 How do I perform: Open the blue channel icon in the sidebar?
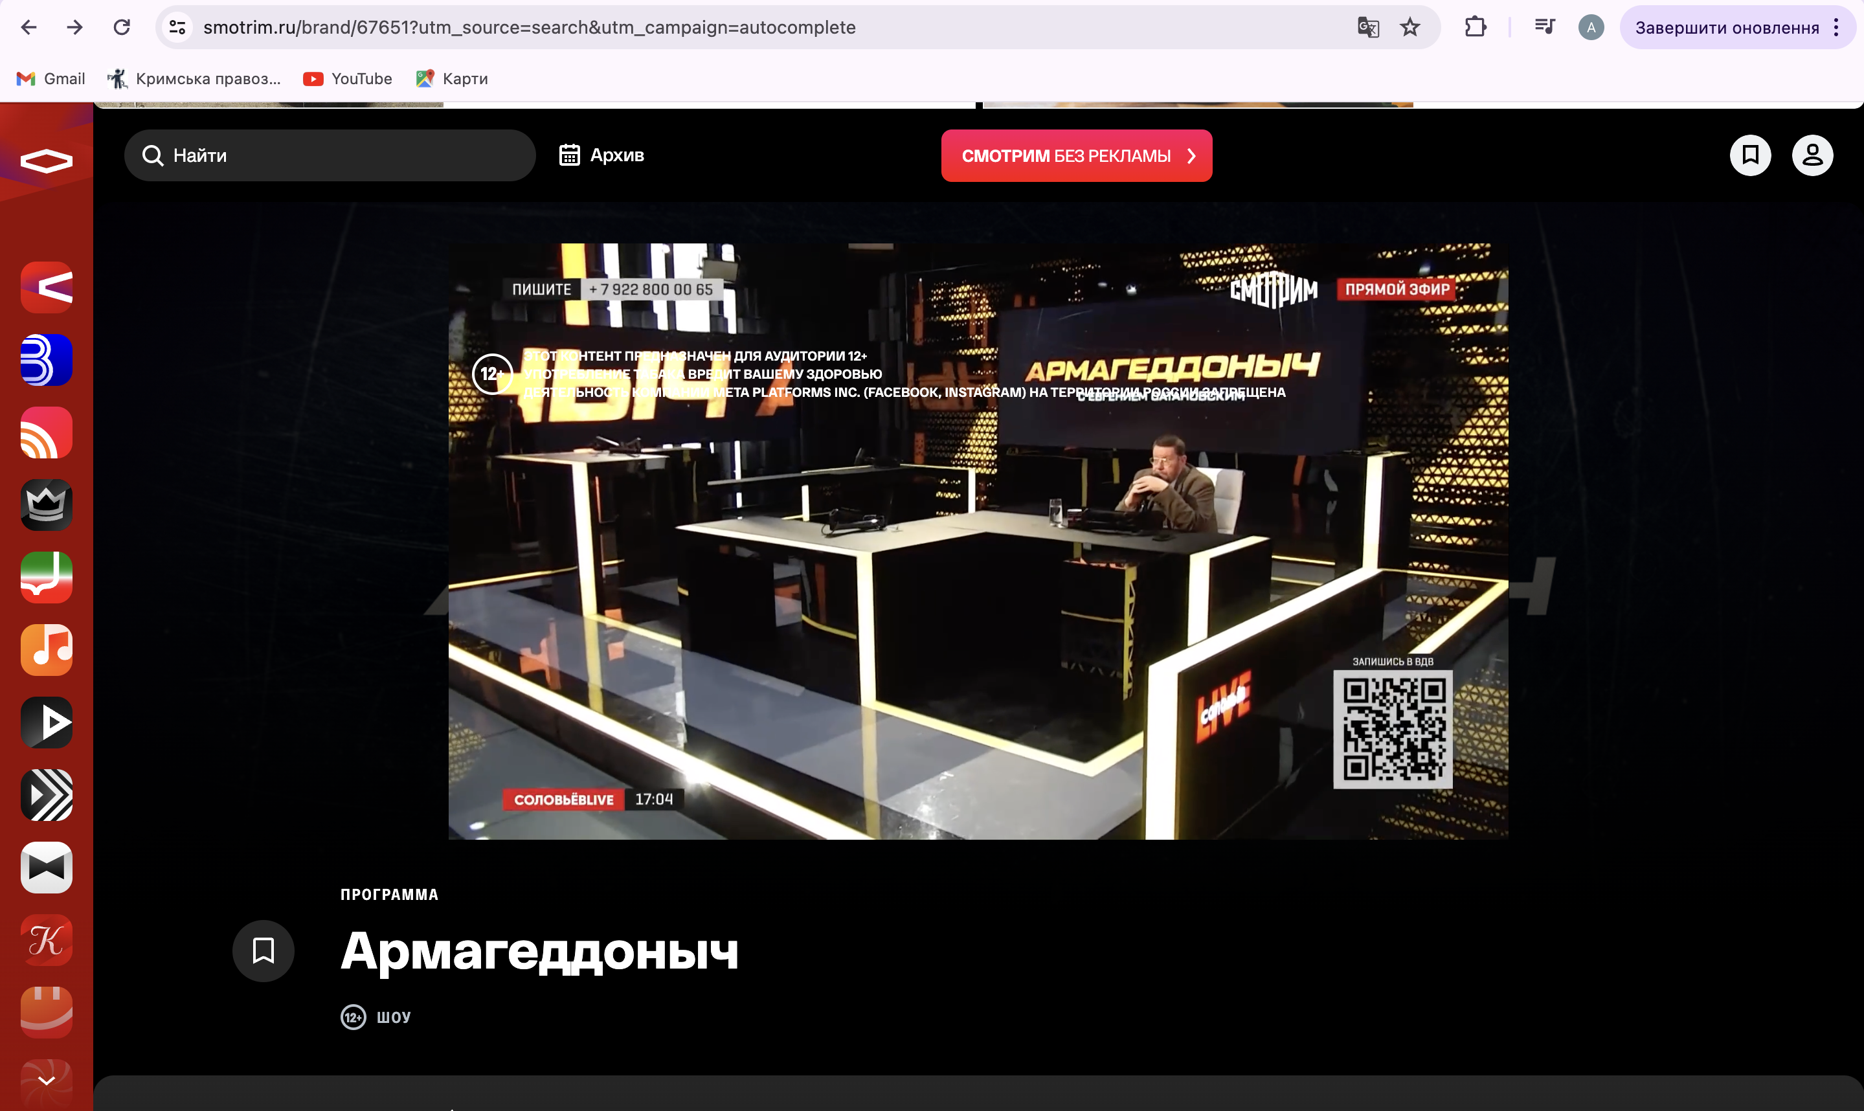(47, 359)
